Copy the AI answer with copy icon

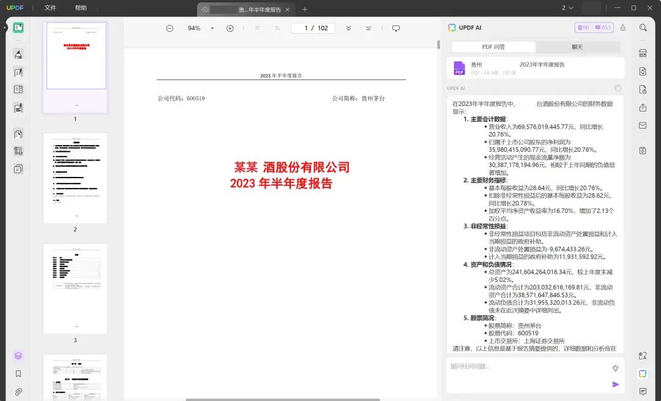pos(618,88)
